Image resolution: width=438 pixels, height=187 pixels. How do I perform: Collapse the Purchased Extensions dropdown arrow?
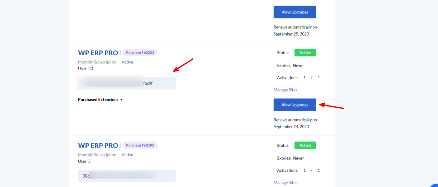[x=121, y=100]
